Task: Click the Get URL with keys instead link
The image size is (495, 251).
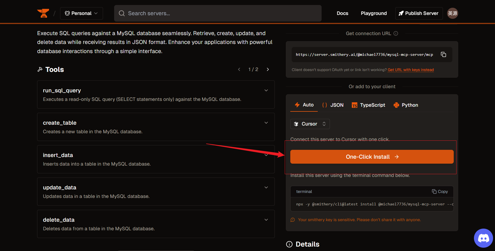Action: tap(411, 70)
